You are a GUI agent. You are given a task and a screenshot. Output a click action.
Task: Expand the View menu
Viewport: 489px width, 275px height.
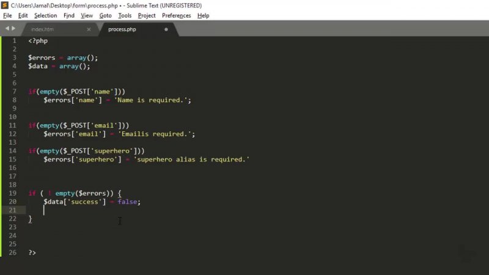tap(87, 15)
